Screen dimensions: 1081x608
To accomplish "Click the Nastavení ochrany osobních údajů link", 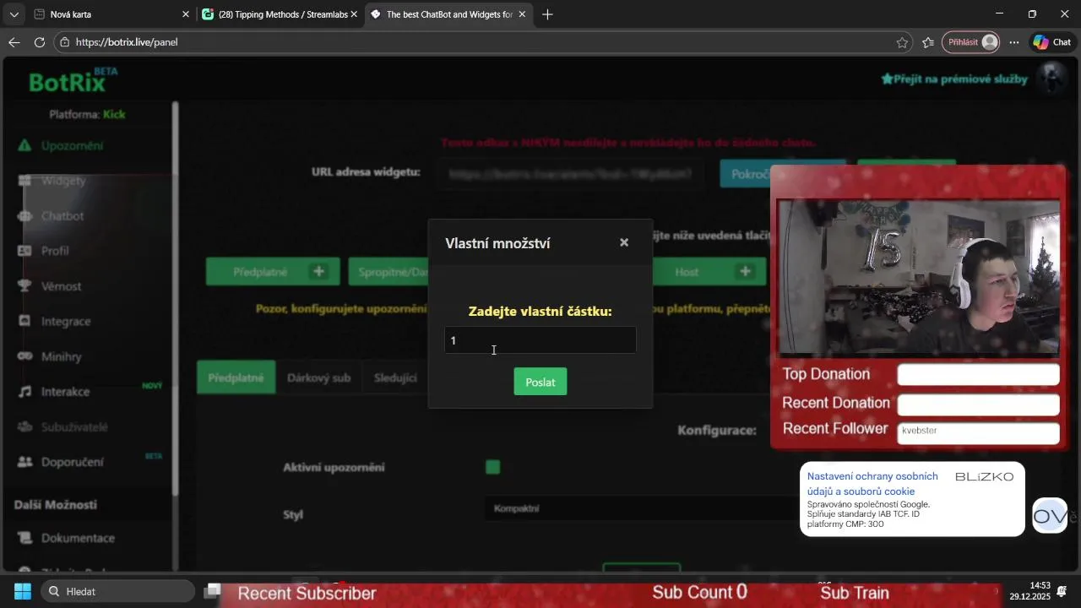I will tap(872, 484).
